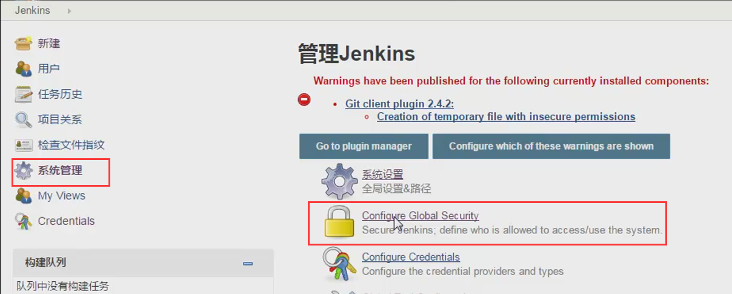Image resolution: width=732 pixels, height=294 pixels.
Task: Click Configure which of these warnings are shown
Action: [x=551, y=146]
